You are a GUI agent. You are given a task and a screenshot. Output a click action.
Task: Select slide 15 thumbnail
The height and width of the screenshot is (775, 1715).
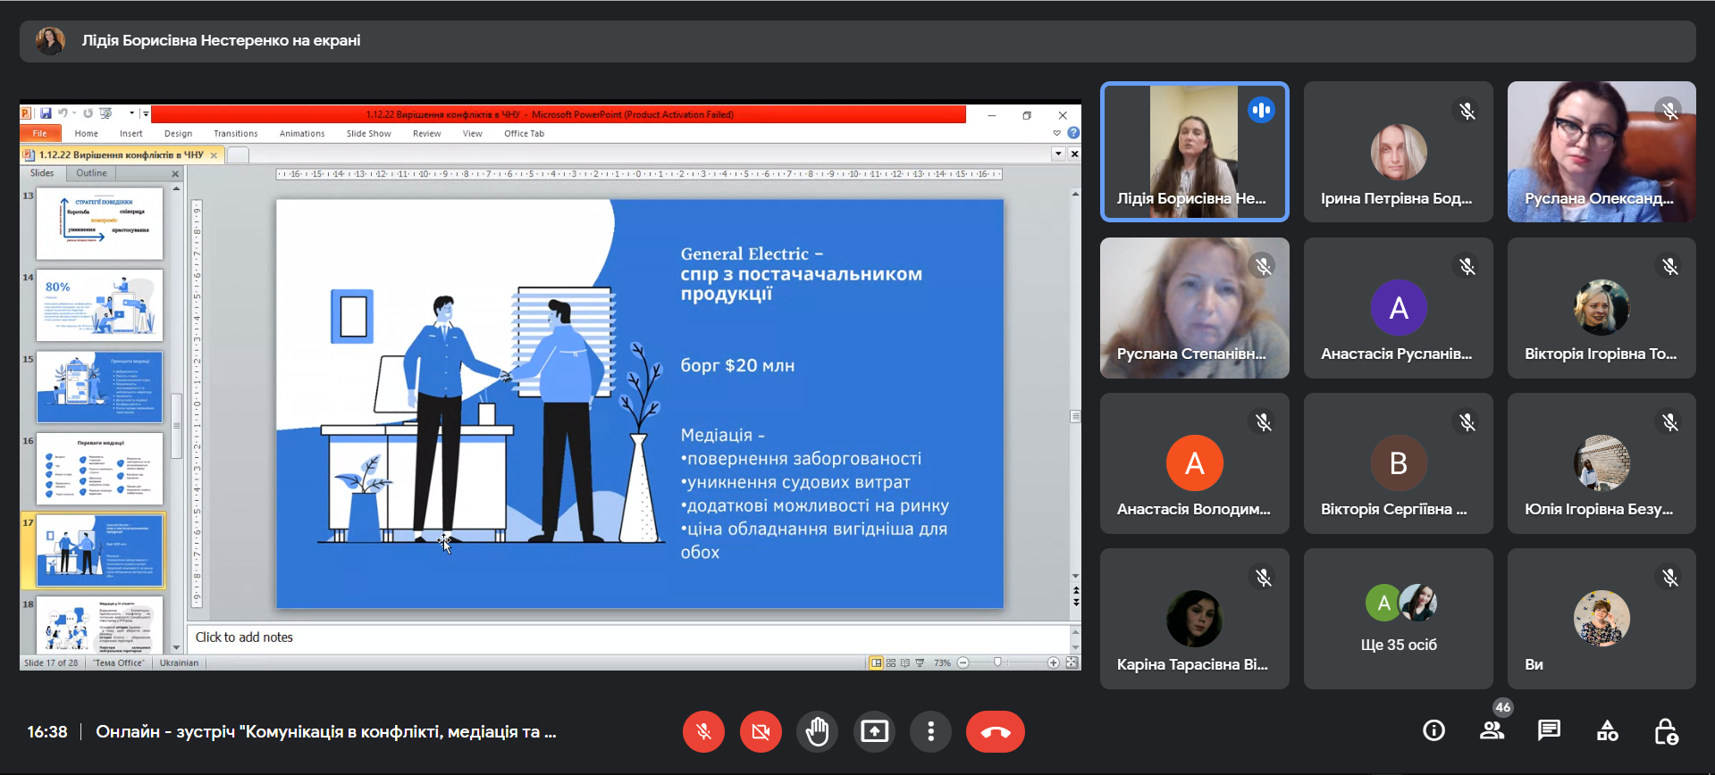pos(99,387)
